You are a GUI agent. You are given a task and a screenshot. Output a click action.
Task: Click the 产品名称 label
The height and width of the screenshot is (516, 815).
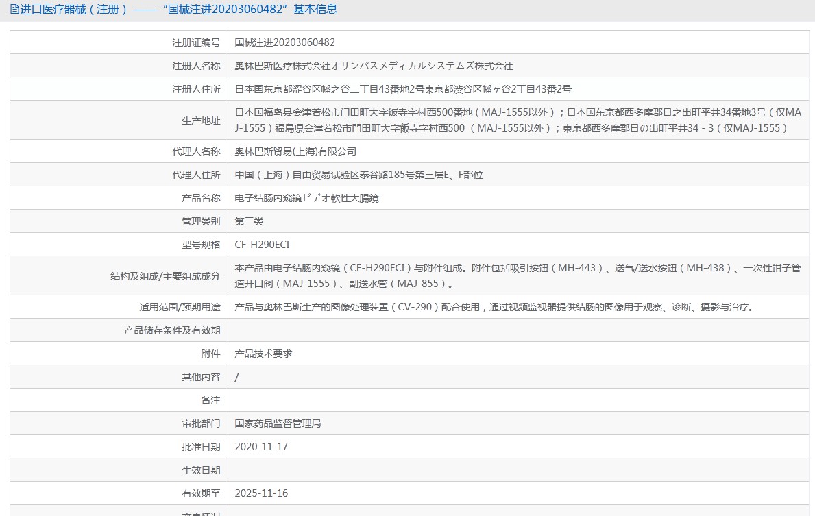click(x=201, y=199)
